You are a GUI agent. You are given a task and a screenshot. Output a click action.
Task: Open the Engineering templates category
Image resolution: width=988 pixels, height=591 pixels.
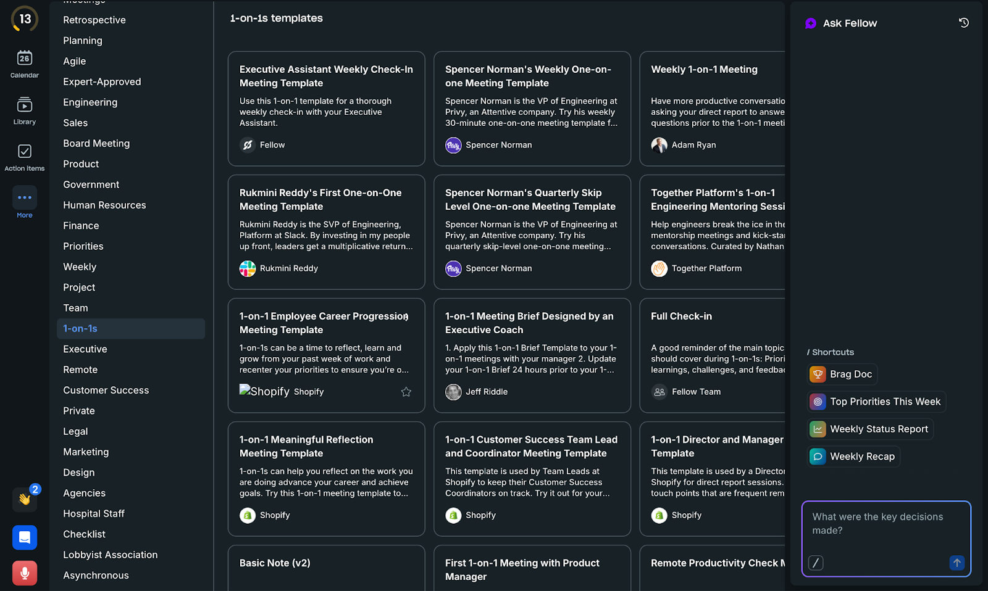click(x=90, y=102)
